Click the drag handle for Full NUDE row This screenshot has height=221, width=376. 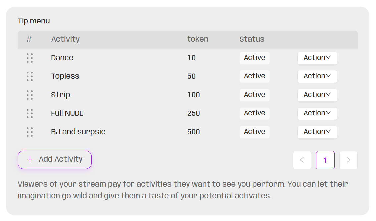(30, 113)
